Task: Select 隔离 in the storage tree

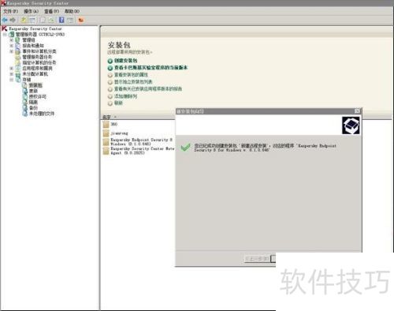Action: tap(33, 102)
